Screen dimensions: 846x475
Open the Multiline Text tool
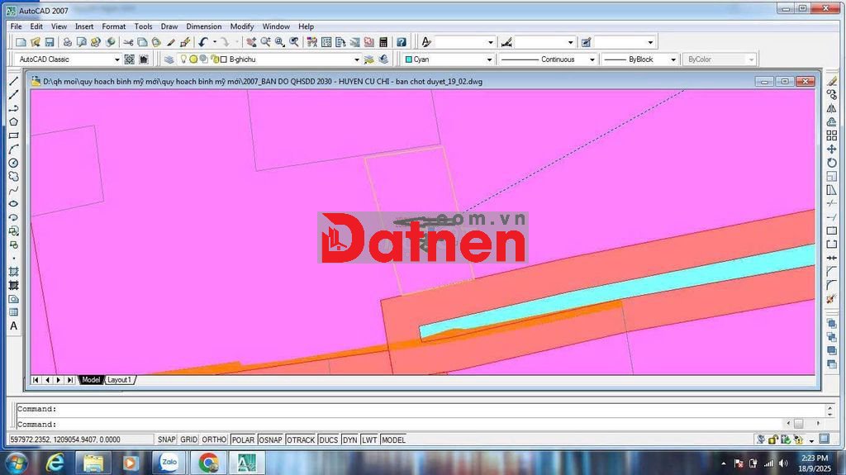click(13, 326)
